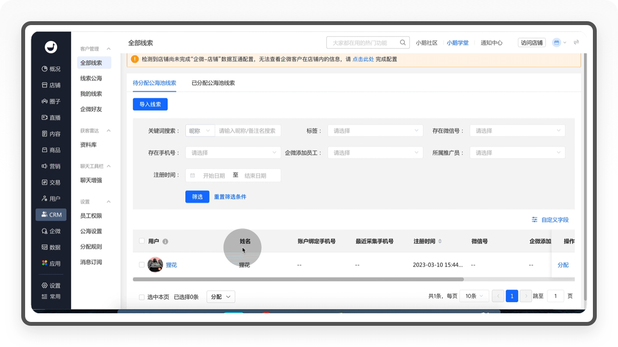Open the bottom 分配 dropdown button
This screenshot has height=347, width=618.
[221, 297]
